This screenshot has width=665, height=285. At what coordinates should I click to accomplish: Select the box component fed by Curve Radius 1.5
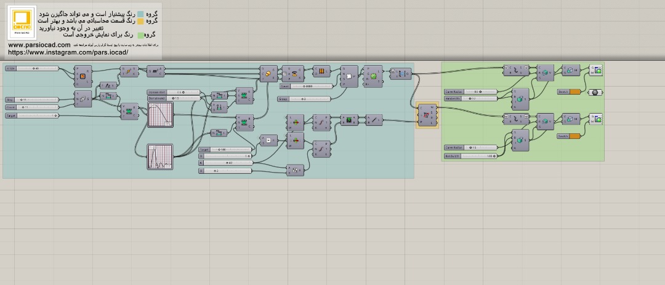520,141
